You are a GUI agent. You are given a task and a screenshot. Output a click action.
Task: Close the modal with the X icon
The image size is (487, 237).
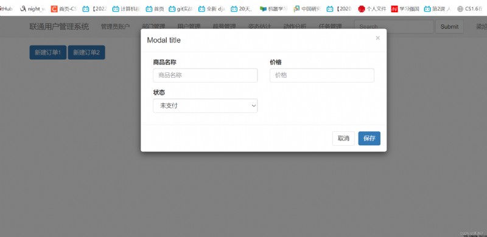click(377, 38)
